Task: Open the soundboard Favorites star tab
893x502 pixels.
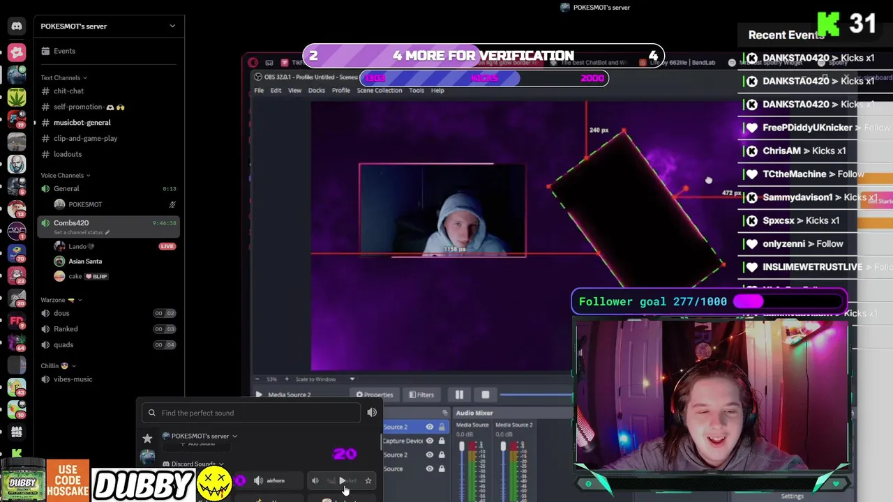Action: 147,438
